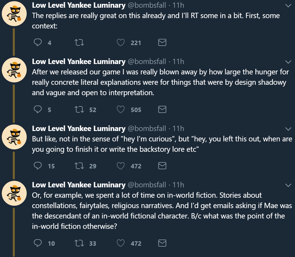Expand the first tweet's options chevron
The width and height of the screenshot is (295, 257).
288,6
